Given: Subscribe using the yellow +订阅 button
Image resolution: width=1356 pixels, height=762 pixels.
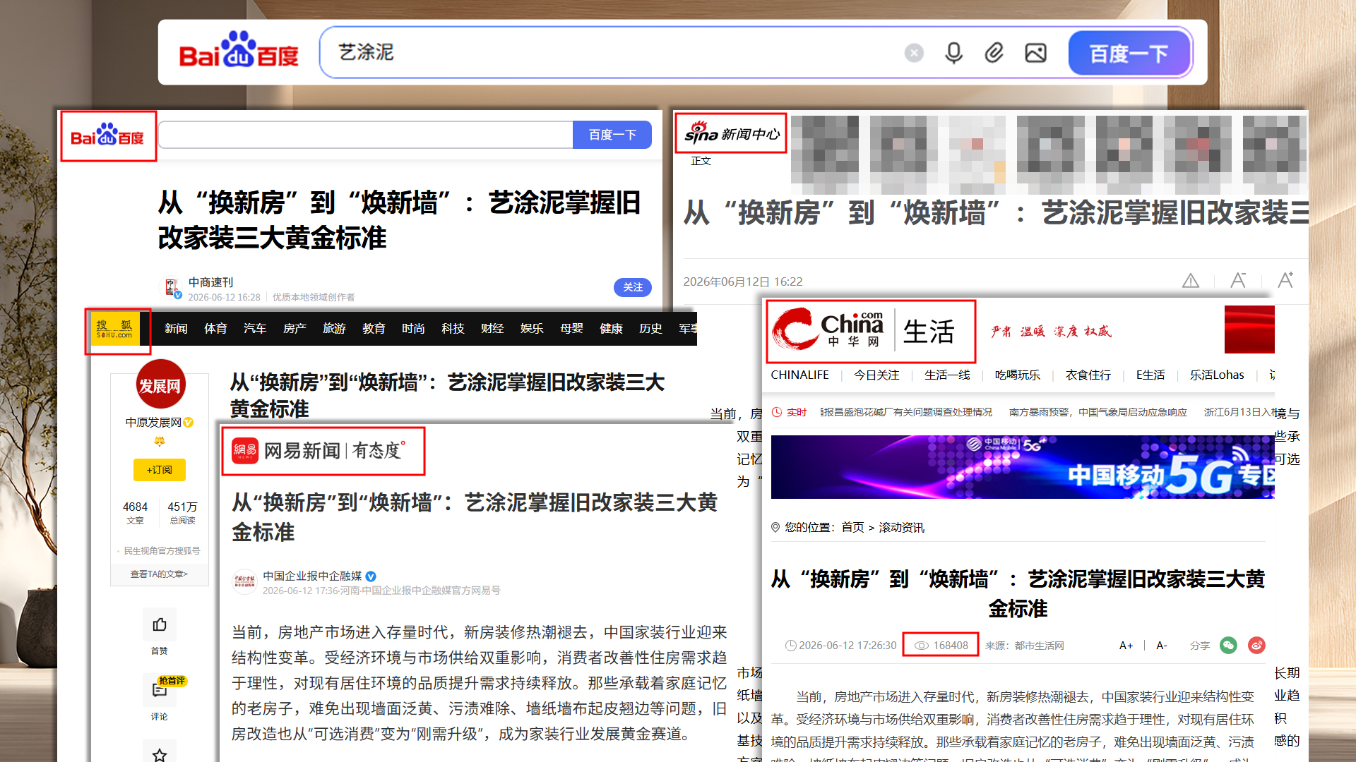Looking at the screenshot, I should point(160,470).
